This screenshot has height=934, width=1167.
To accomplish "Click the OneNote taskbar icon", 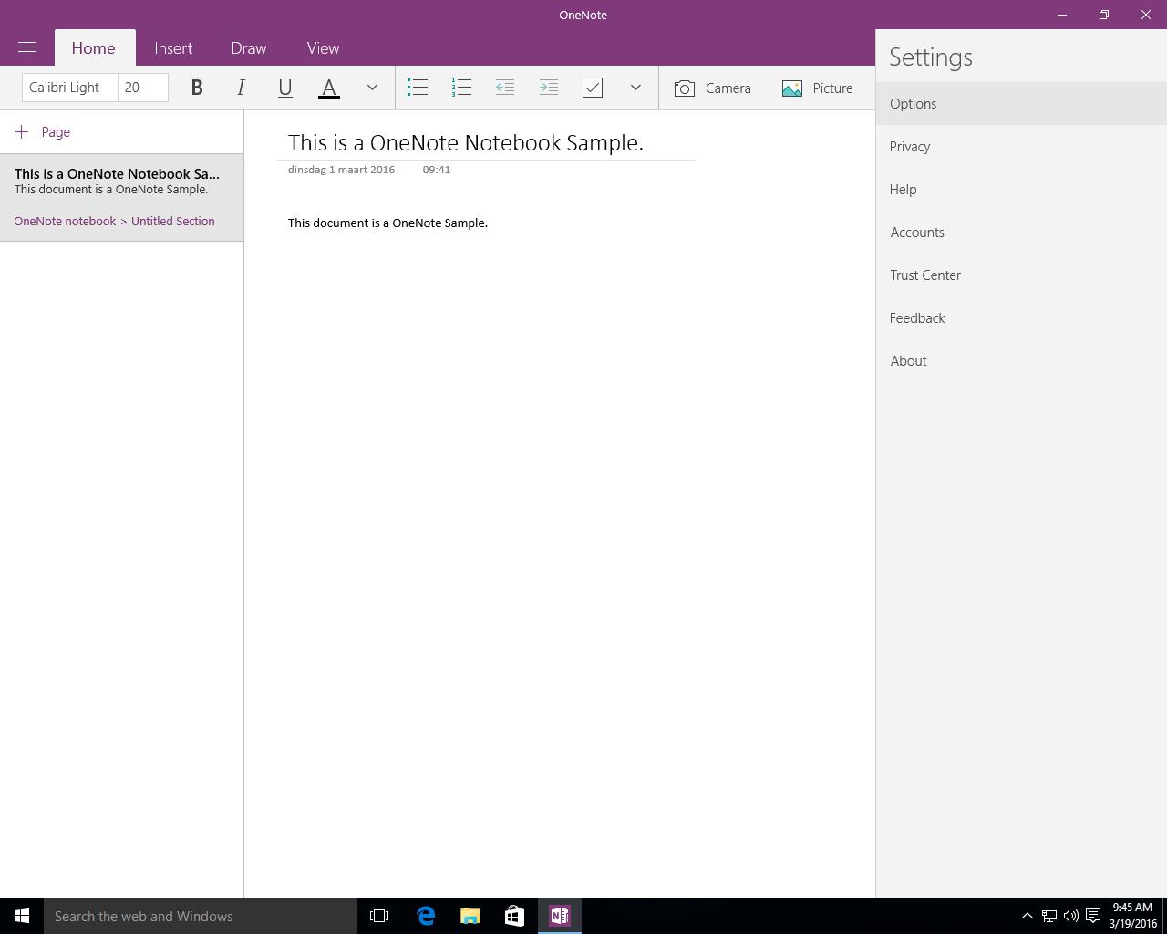I will pyautogui.click(x=560, y=916).
